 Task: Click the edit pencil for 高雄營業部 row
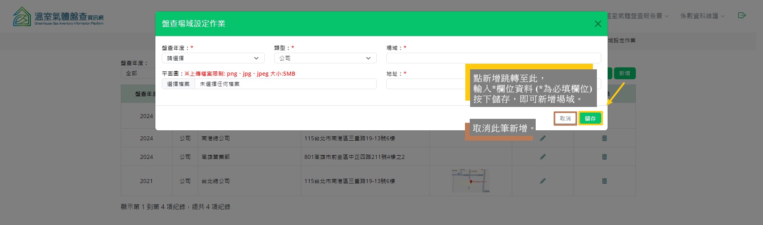pos(542,157)
